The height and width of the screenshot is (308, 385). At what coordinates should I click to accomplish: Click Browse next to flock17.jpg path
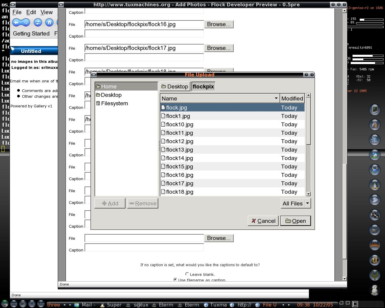(219, 48)
